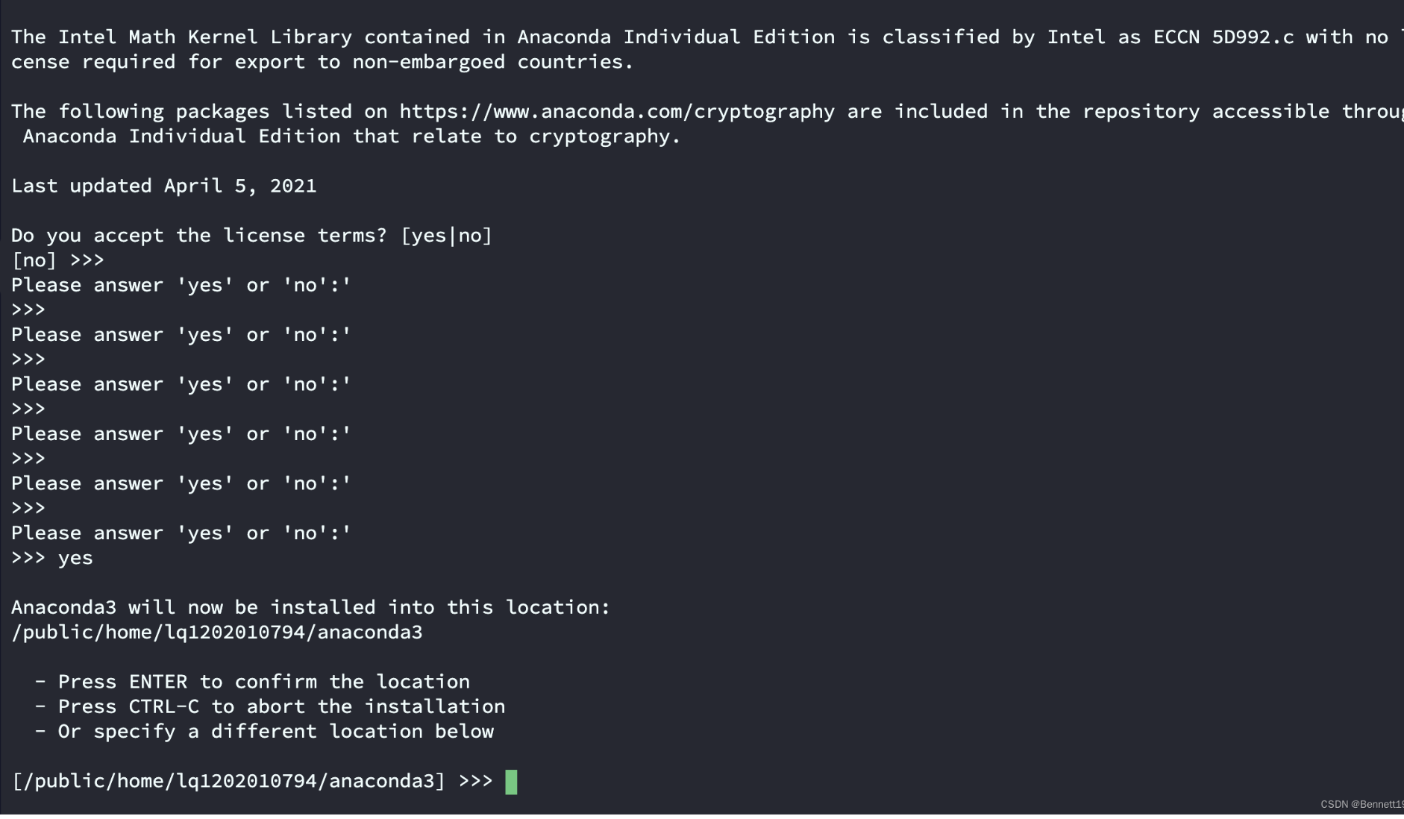This screenshot has width=1404, height=819.
Task: Click the install path line below 'this location:'
Action: tap(216, 633)
